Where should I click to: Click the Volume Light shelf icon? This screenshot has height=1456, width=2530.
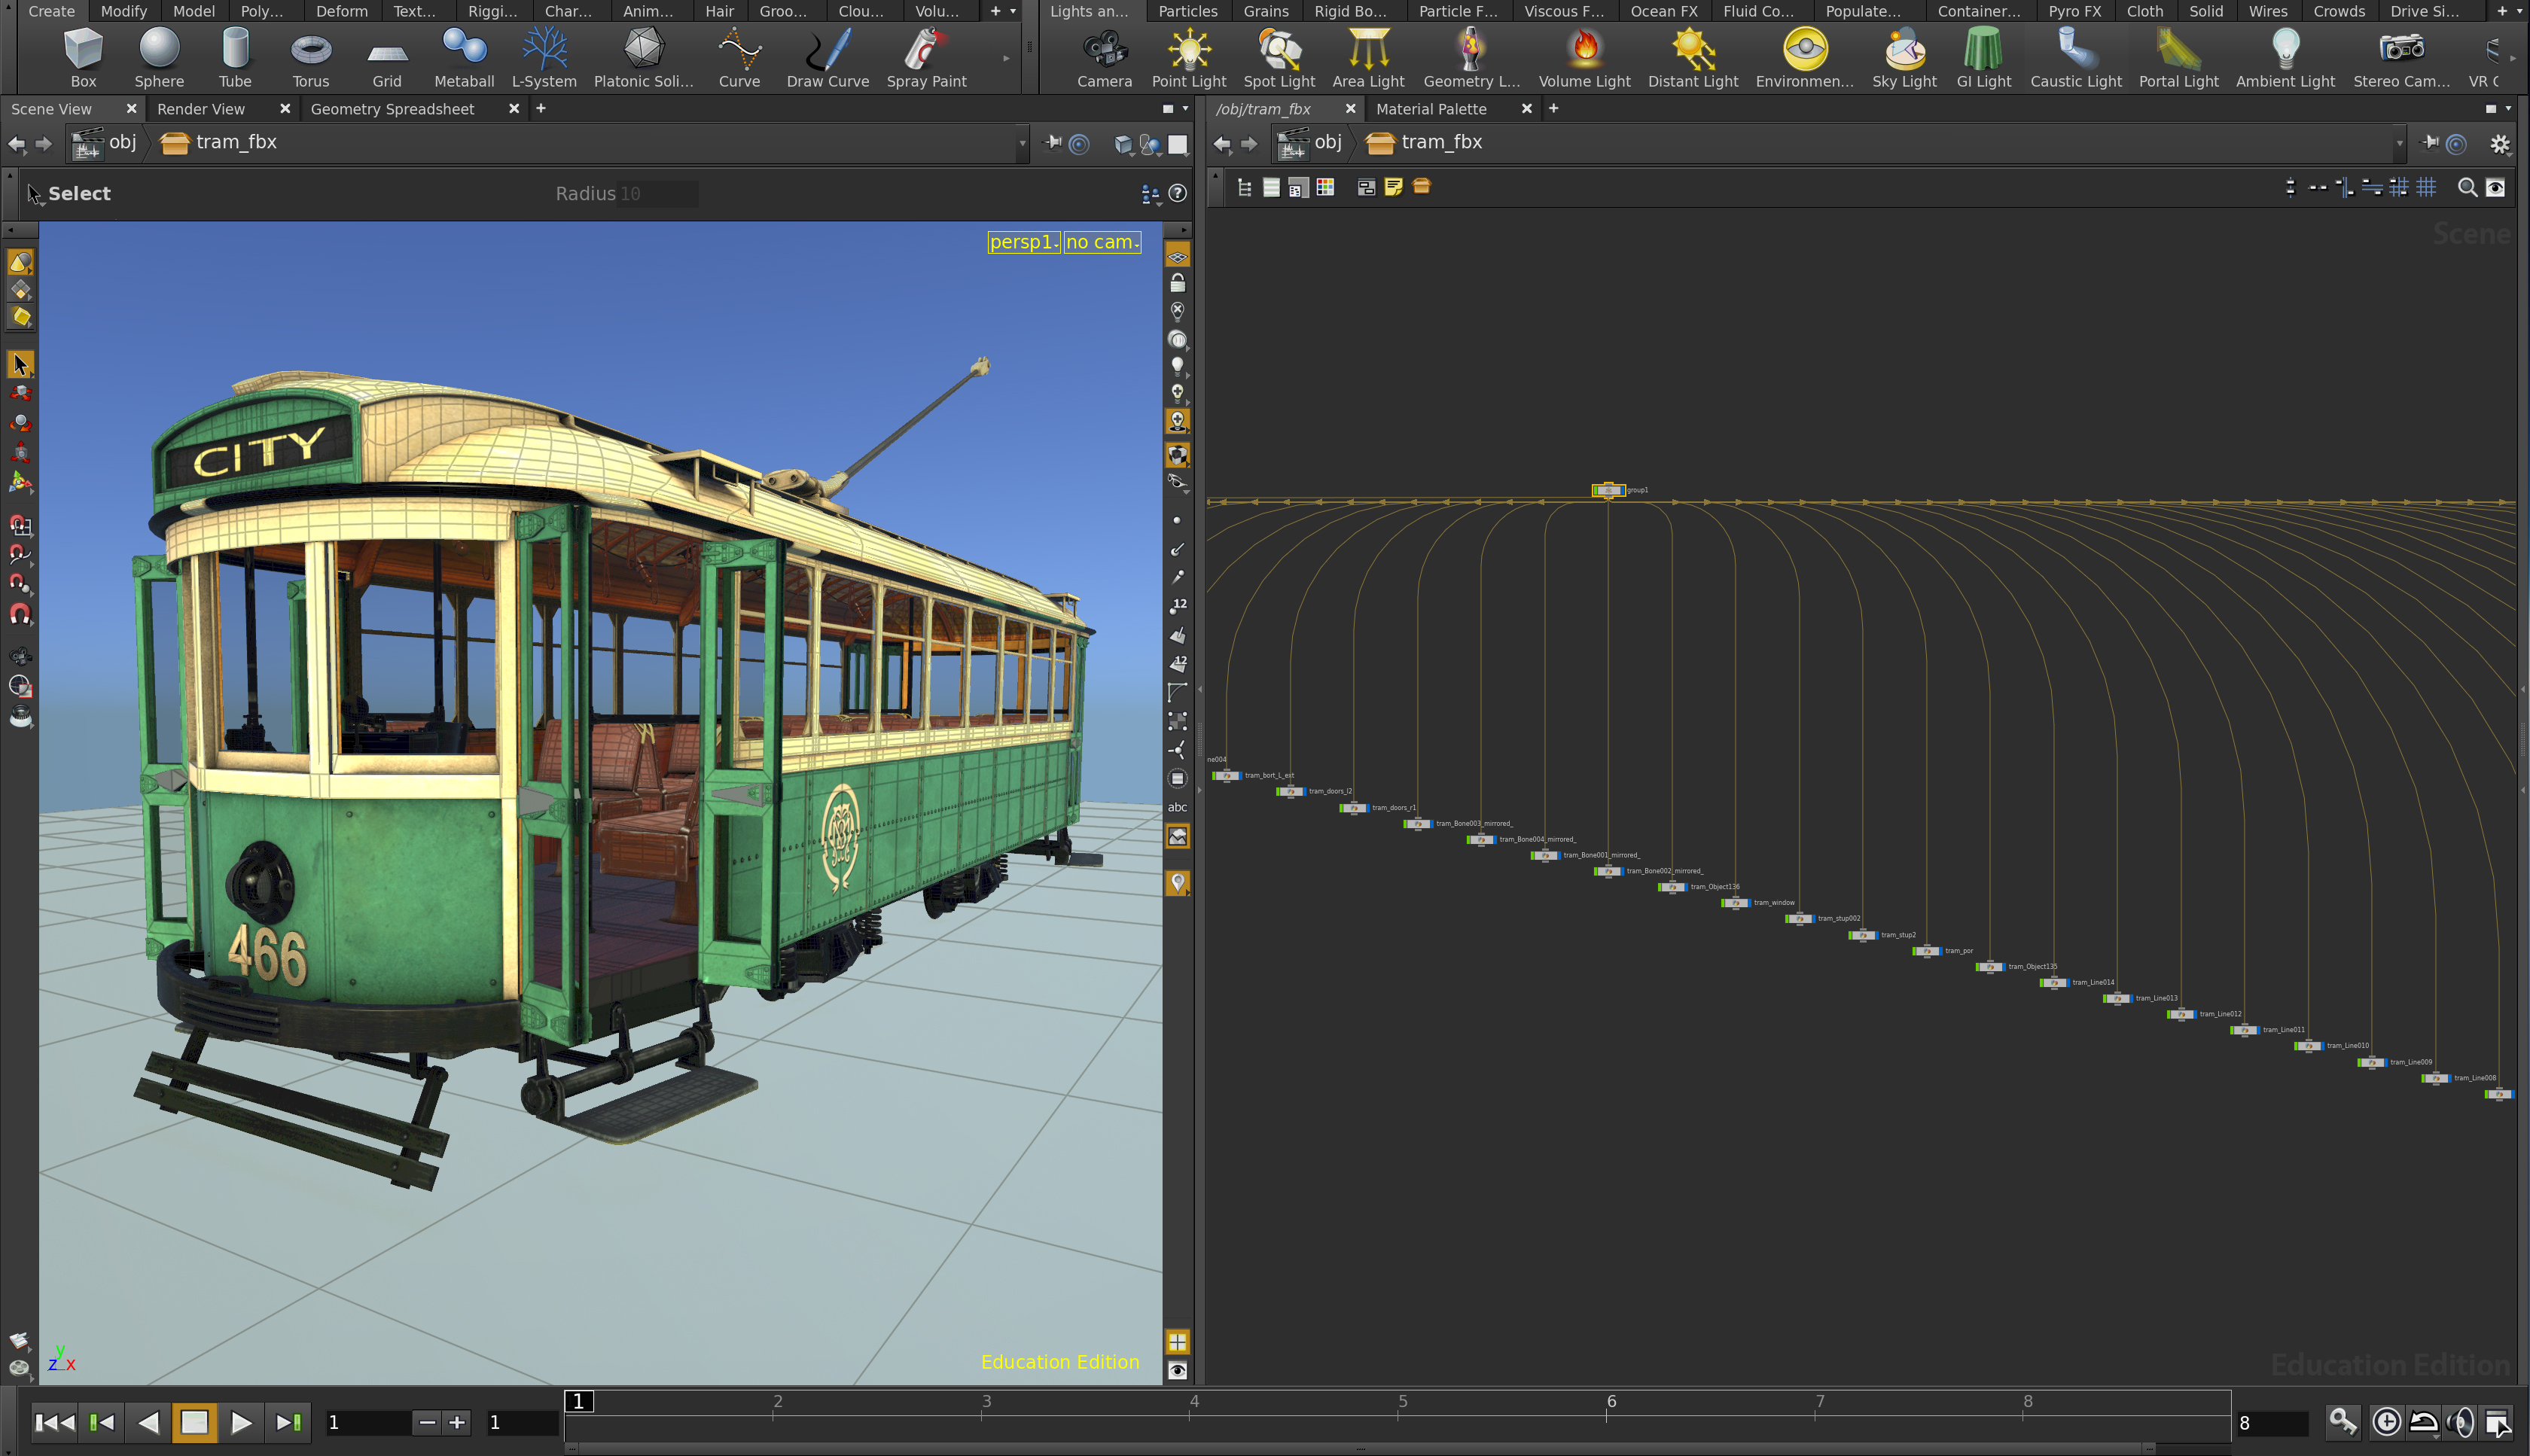pos(1584,58)
